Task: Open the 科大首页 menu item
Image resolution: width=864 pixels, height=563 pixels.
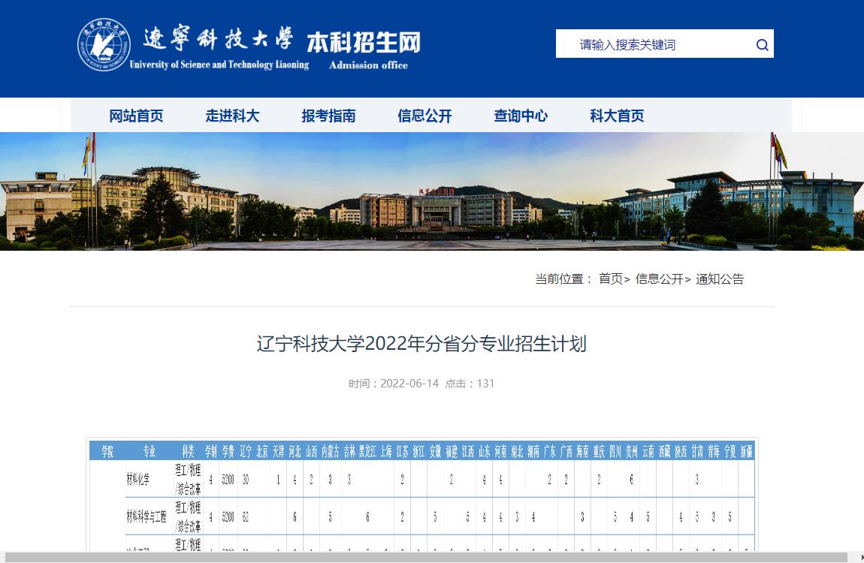Action: click(x=617, y=116)
